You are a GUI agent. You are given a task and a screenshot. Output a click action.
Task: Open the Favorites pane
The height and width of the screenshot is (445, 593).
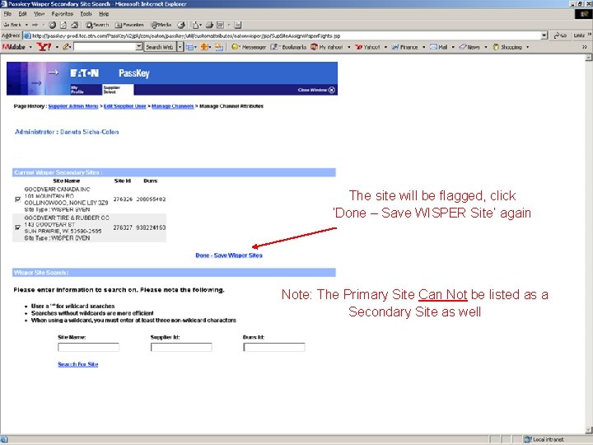(129, 25)
